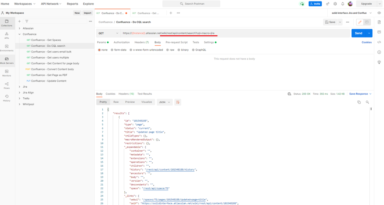Click the environment quick look eye icon
Image resolution: width=384 pixels, height=205 pixels.
[x=379, y=13]
